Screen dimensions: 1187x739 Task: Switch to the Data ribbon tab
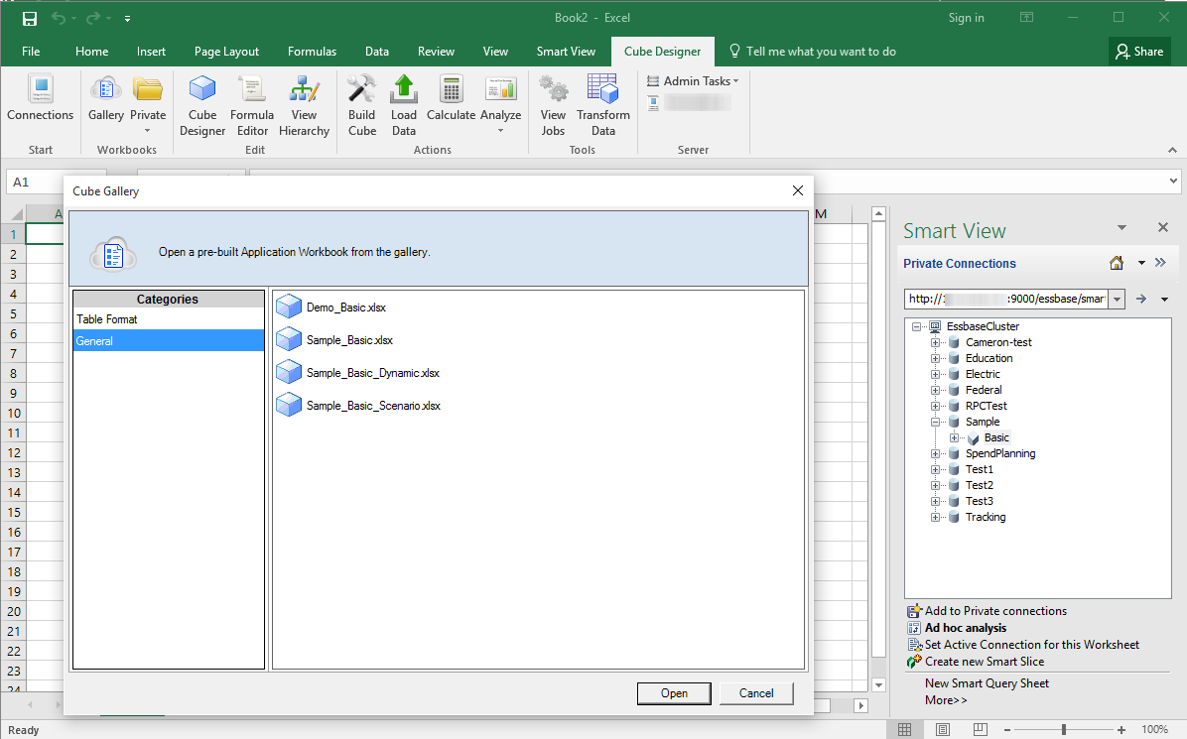click(x=377, y=52)
